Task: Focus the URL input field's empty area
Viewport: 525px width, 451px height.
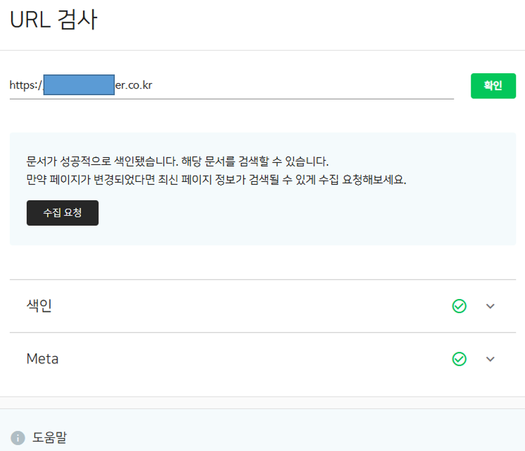Action: [302, 85]
